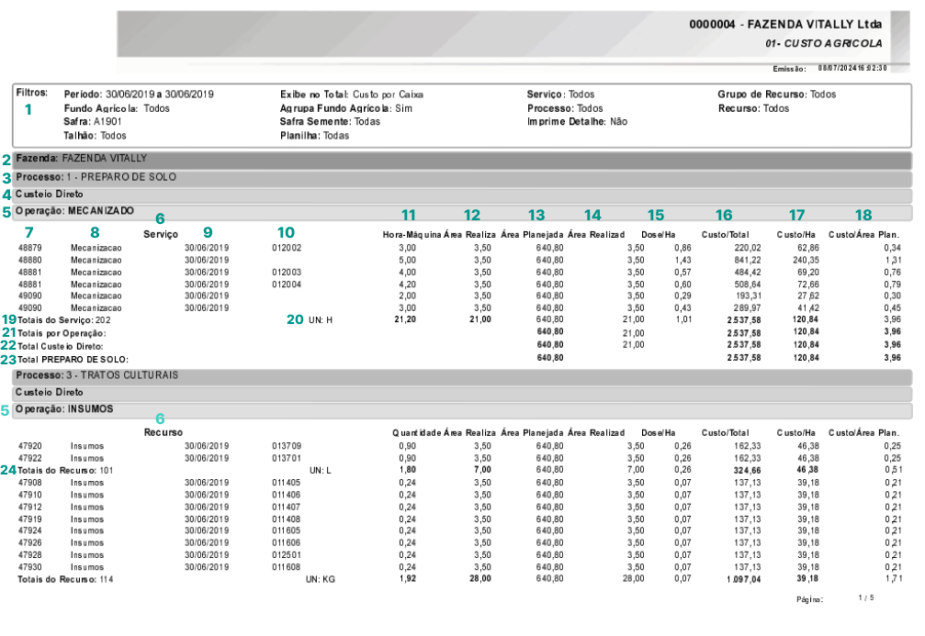
Task: Select the Custo/Ha value 240,35
Action: click(806, 260)
